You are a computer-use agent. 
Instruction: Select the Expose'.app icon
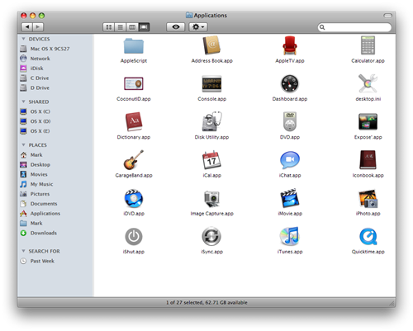click(368, 121)
